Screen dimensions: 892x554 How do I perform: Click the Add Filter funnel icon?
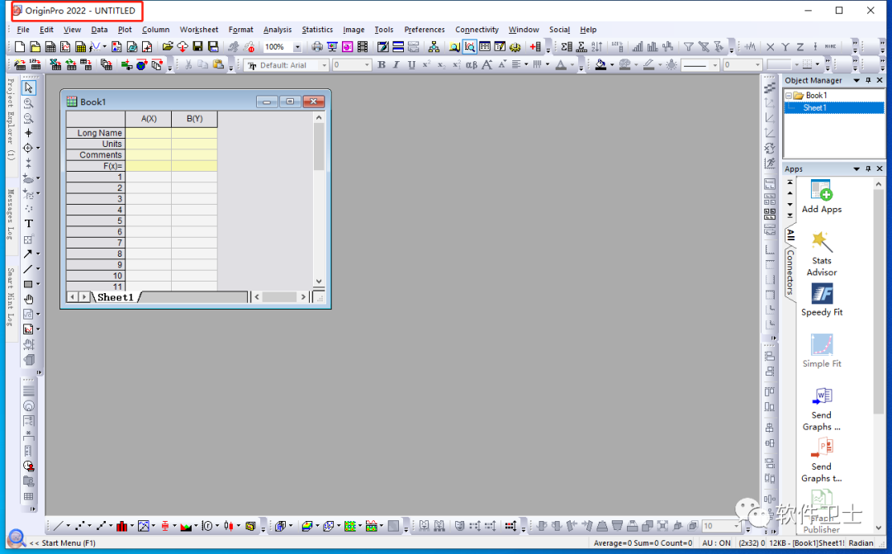(x=688, y=46)
